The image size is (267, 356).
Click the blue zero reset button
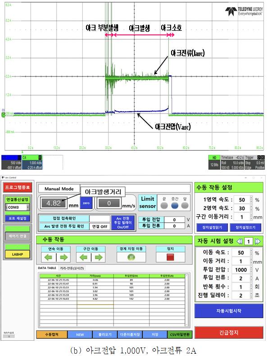pyautogui.click(x=86, y=203)
